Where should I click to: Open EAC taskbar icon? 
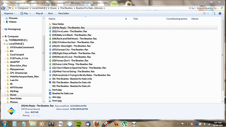pyautogui.click(x=60, y=124)
